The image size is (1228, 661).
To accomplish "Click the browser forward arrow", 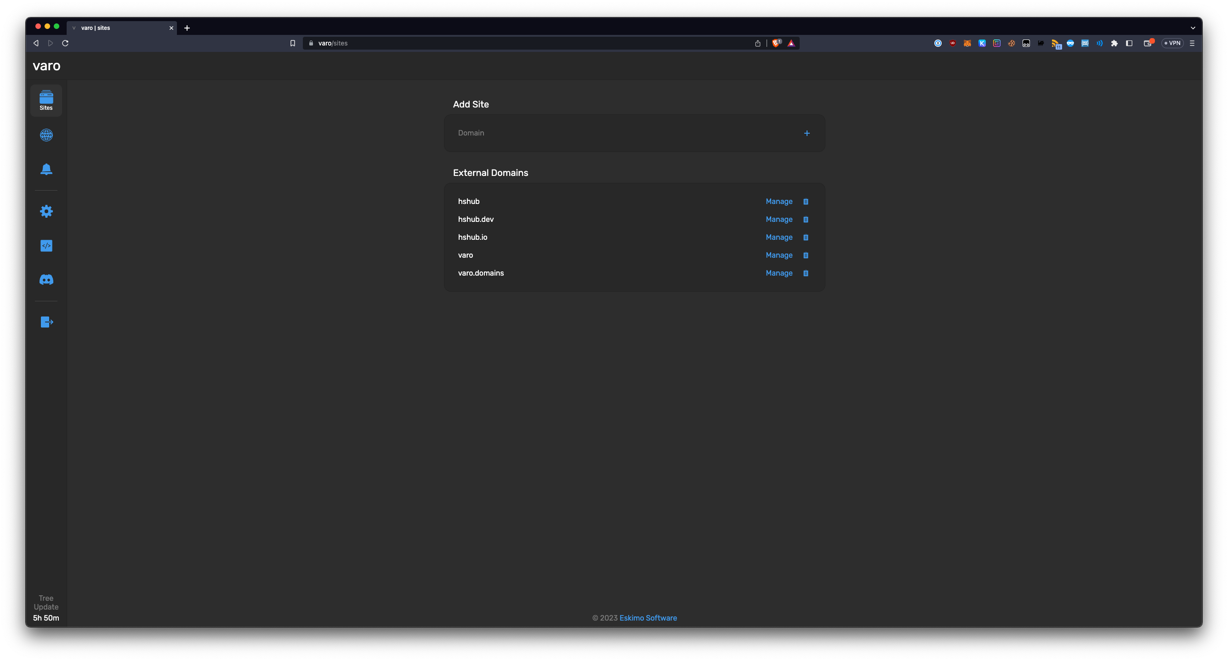I will 50,43.
